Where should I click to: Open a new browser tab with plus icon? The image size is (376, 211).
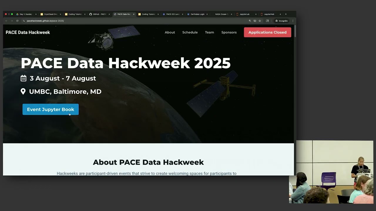tap(286, 14)
